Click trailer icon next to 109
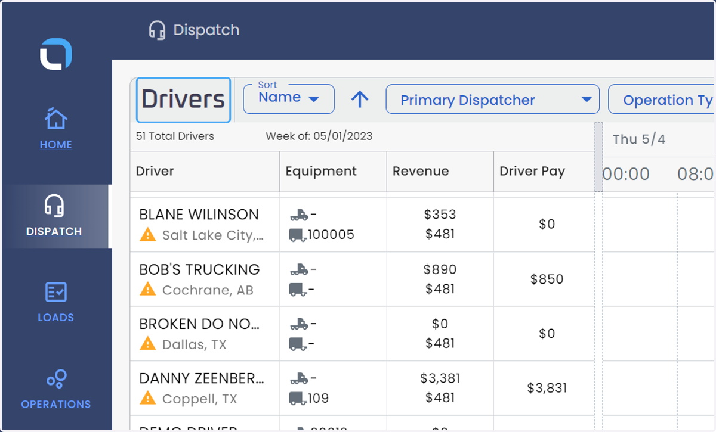 [x=298, y=399]
